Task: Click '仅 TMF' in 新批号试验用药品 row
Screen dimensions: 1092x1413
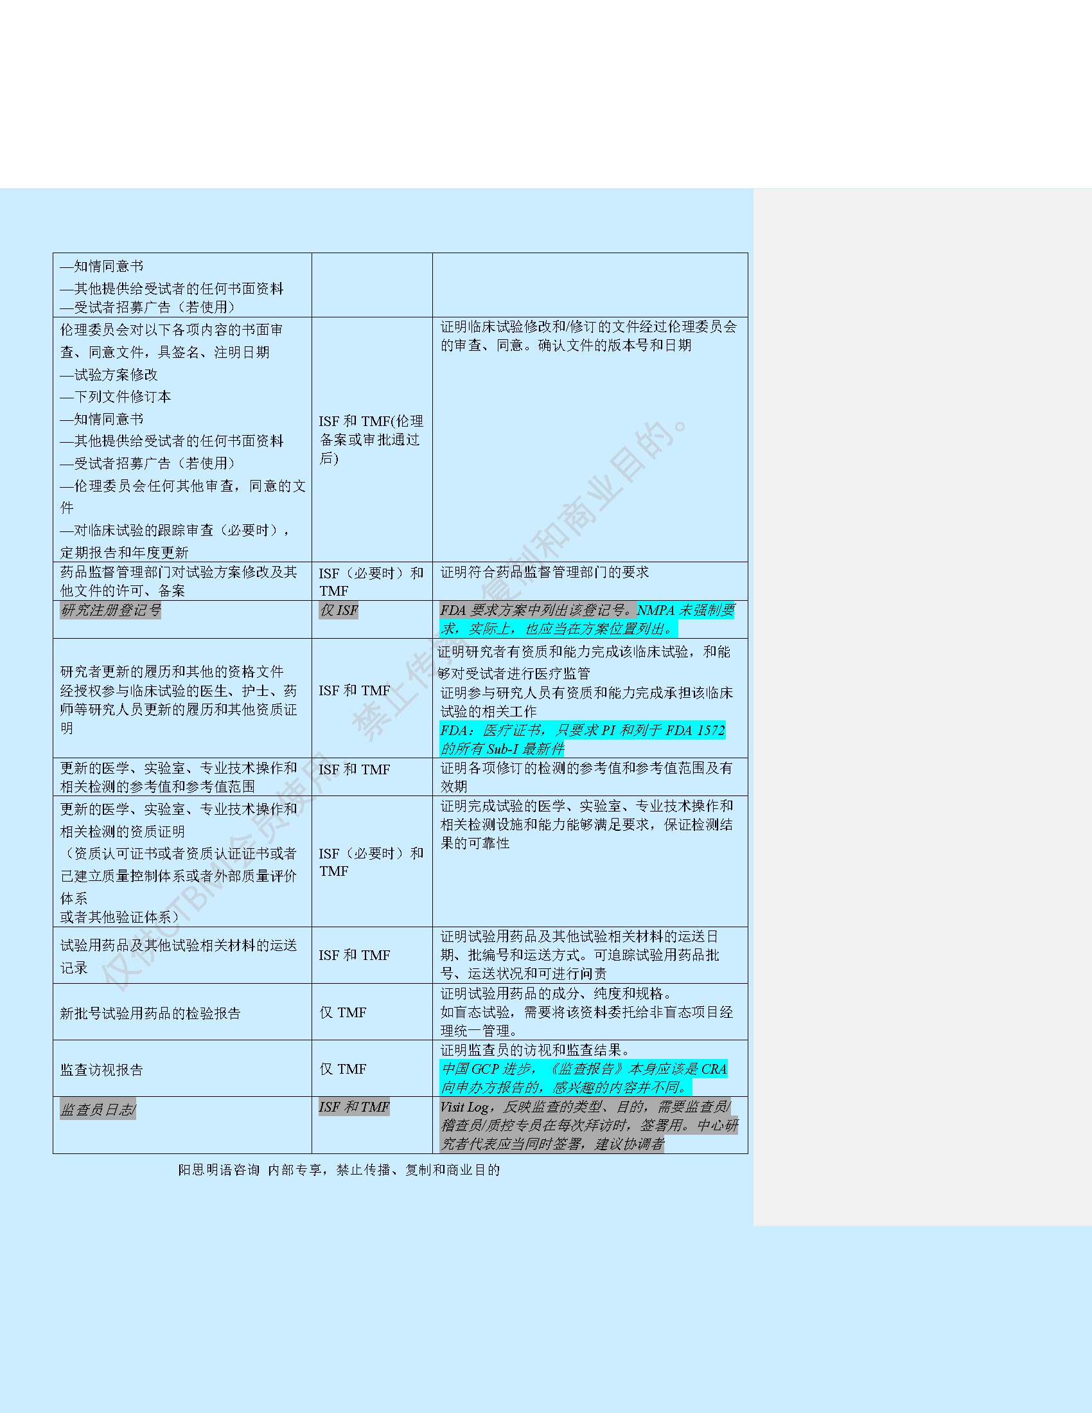Action: [x=343, y=1013]
